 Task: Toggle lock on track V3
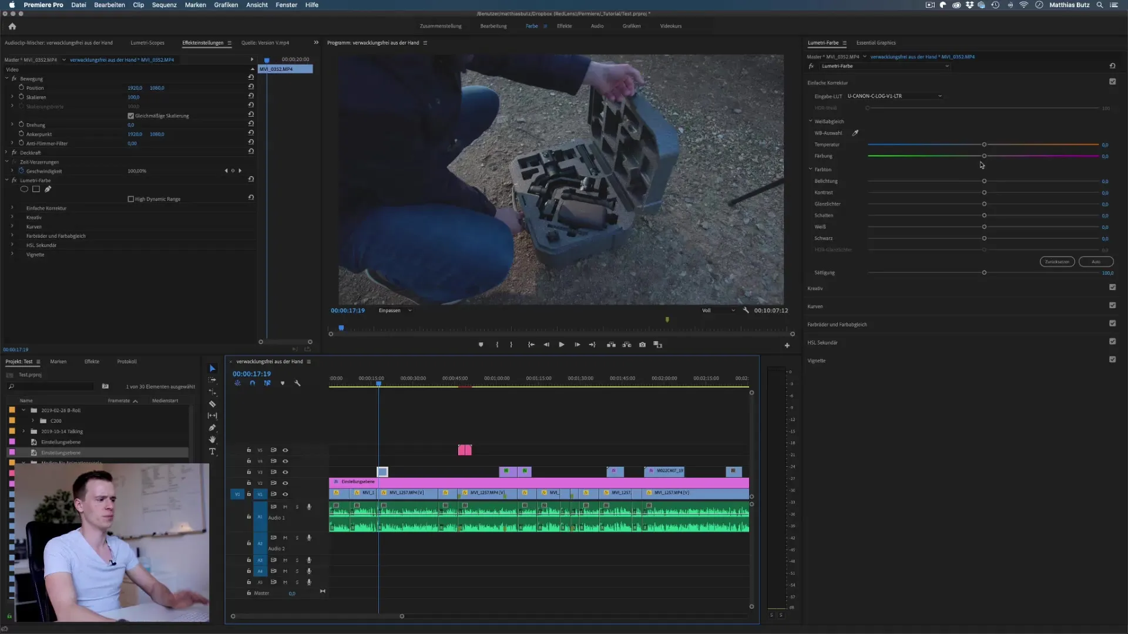click(x=249, y=472)
